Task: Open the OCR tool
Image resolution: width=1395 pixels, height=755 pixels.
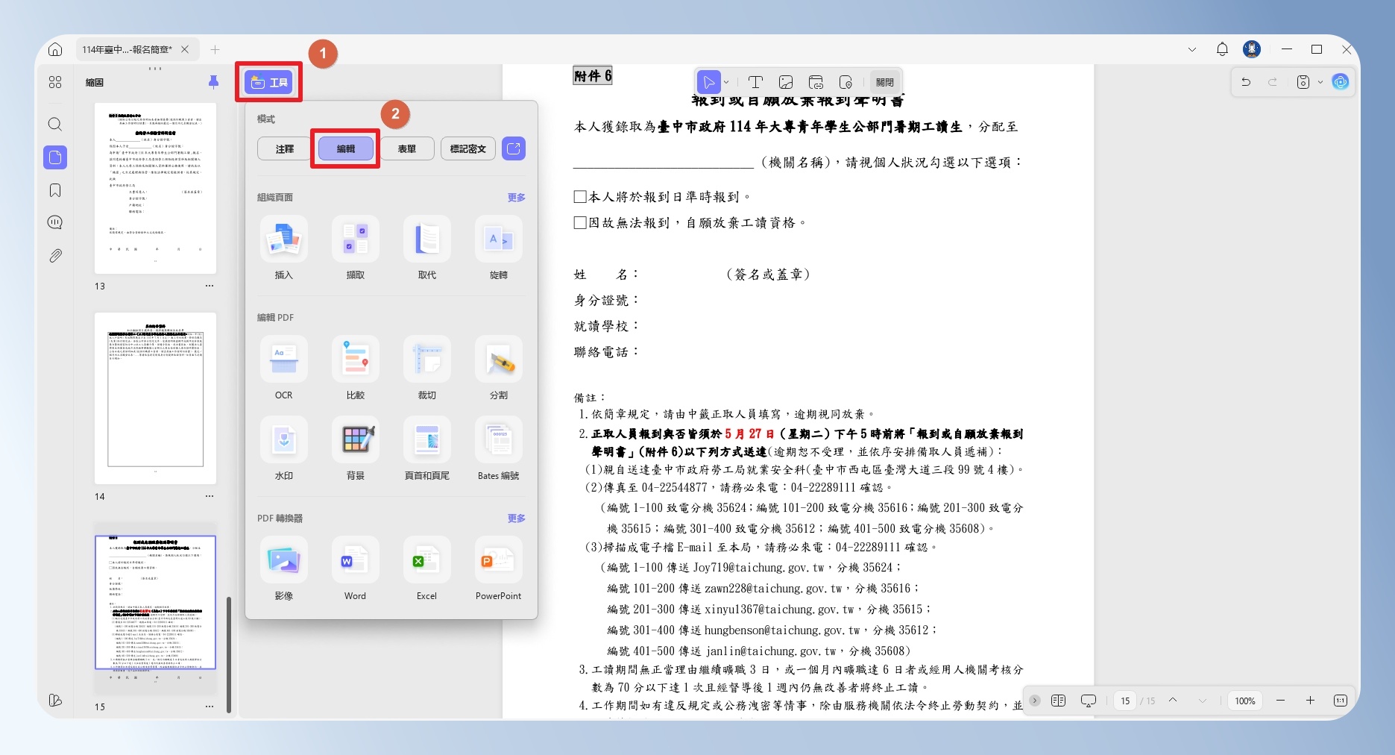Action: point(283,369)
